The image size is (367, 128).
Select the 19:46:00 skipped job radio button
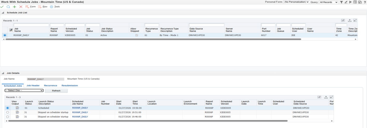pyautogui.click(x=8, y=117)
